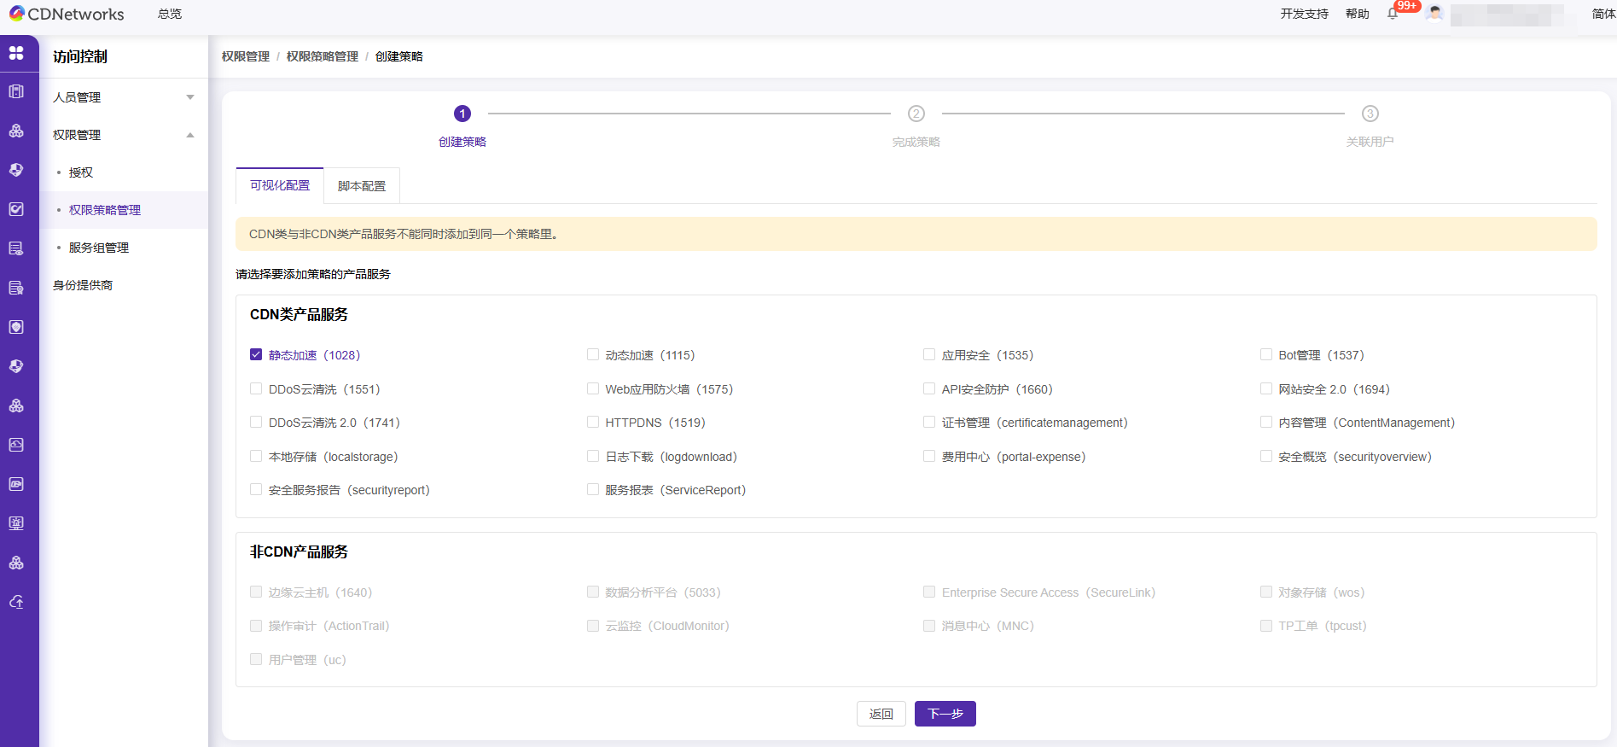This screenshot has height=747, width=1617.
Task: Click 访问控制 sidebar title
Action: [x=80, y=56]
